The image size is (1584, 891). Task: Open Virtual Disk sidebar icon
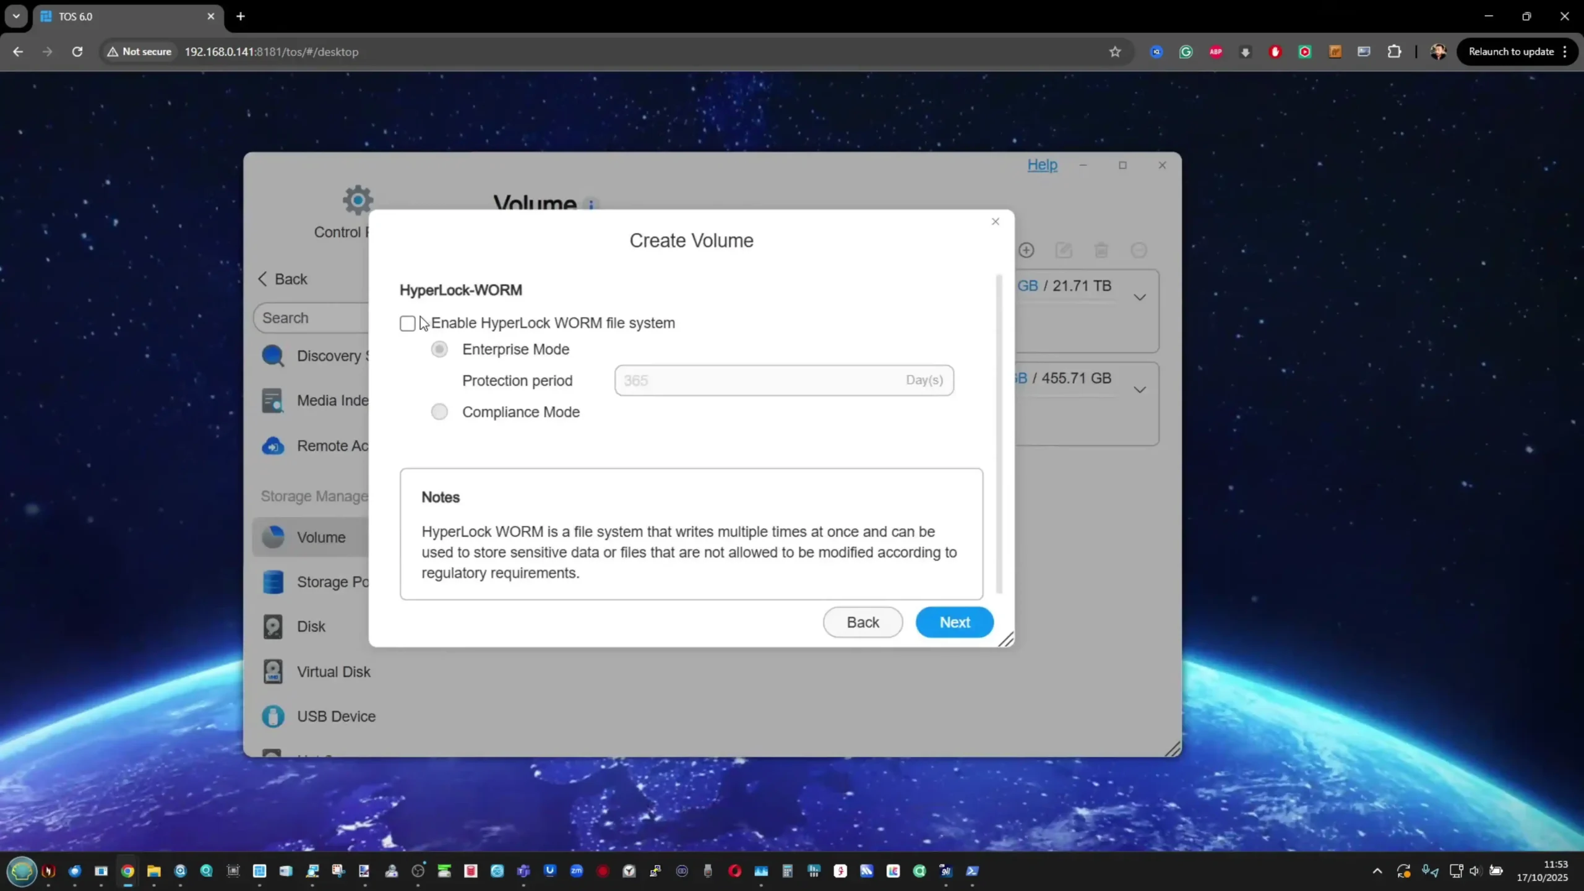click(273, 671)
